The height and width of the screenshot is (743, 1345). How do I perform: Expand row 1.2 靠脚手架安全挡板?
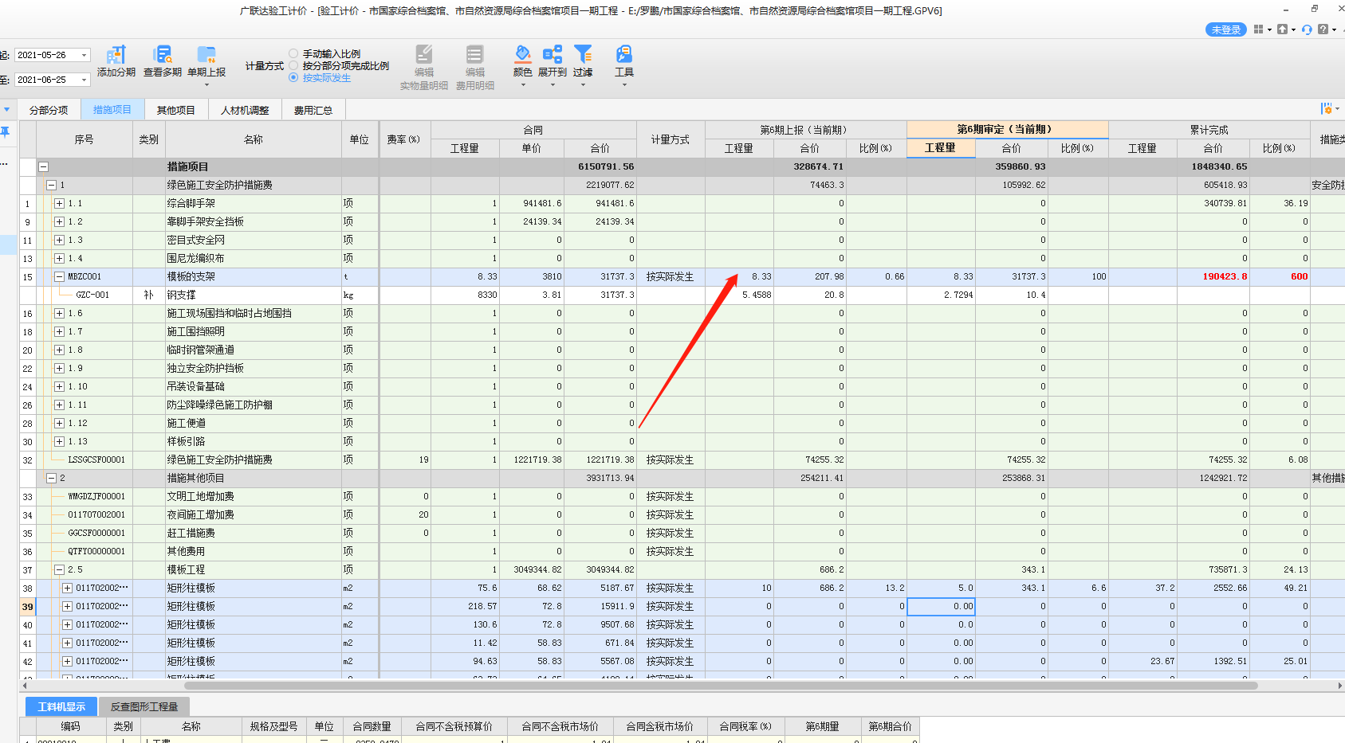click(59, 222)
